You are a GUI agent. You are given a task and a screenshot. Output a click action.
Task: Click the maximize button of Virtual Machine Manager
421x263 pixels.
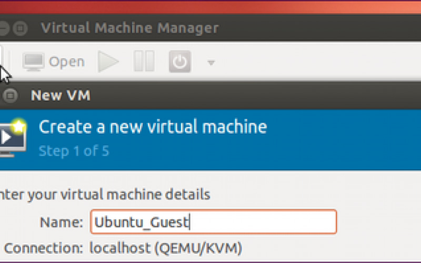(x=20, y=28)
